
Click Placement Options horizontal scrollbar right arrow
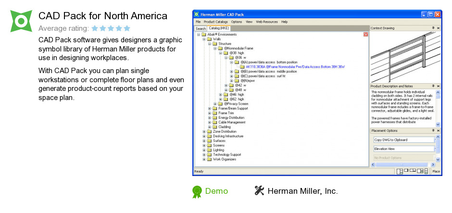[433, 164]
